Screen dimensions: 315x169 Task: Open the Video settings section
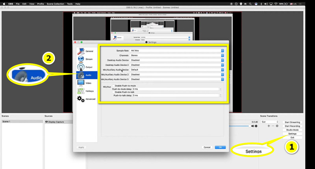[87, 83]
